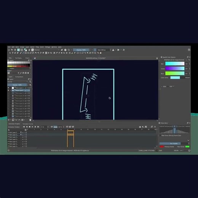Select the Zoom tool magnifier icon
This screenshot has height=198, width=198.
(x=98, y=53)
